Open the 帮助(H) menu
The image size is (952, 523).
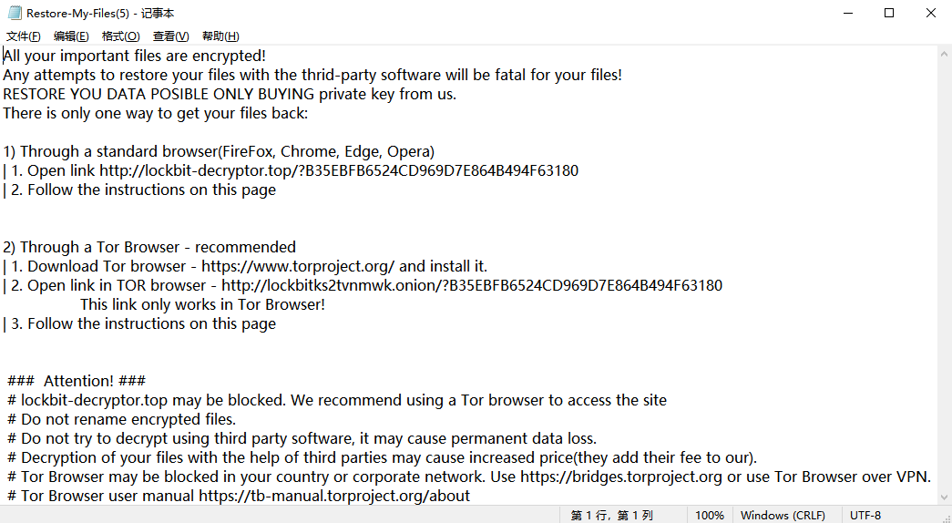220,36
